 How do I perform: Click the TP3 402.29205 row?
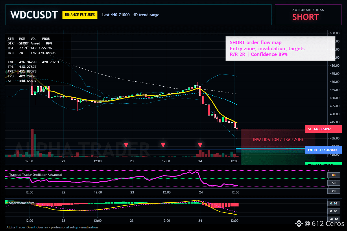[x=22, y=76]
